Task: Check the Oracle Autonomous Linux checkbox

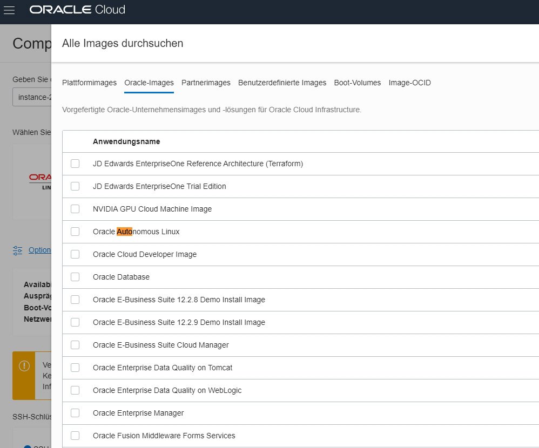Action: pos(75,232)
